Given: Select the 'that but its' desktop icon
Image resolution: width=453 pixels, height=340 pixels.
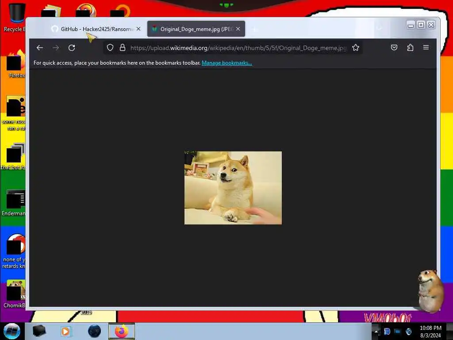Looking at the screenshot, I should coord(14,156).
